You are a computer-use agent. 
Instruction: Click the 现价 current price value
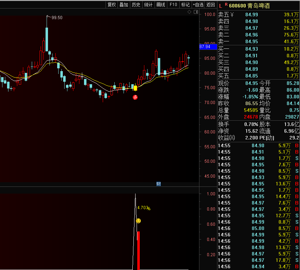coord(252,83)
